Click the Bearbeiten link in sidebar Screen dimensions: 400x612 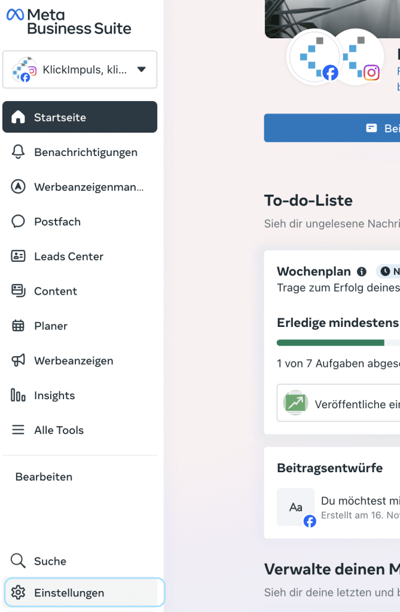click(x=44, y=477)
